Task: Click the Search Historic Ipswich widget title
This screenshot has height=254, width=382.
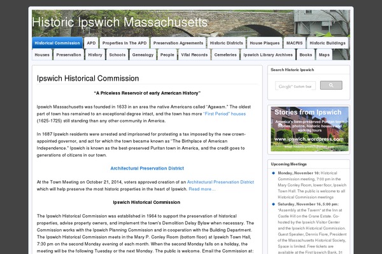Action: tap(292, 70)
